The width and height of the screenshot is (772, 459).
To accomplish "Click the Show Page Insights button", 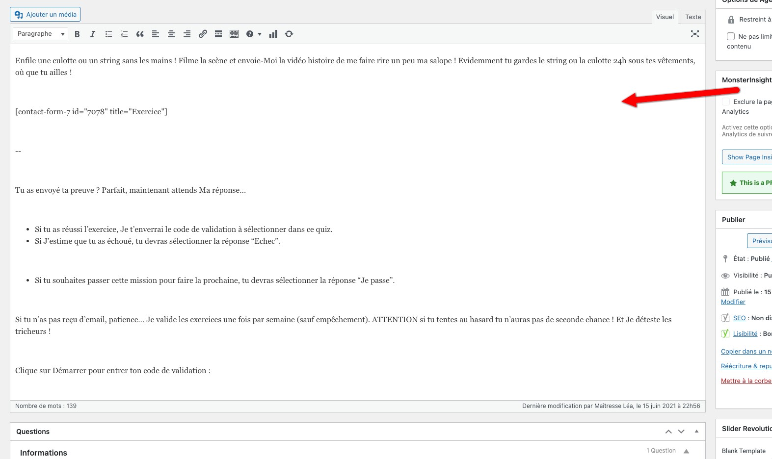I will [x=746, y=157].
